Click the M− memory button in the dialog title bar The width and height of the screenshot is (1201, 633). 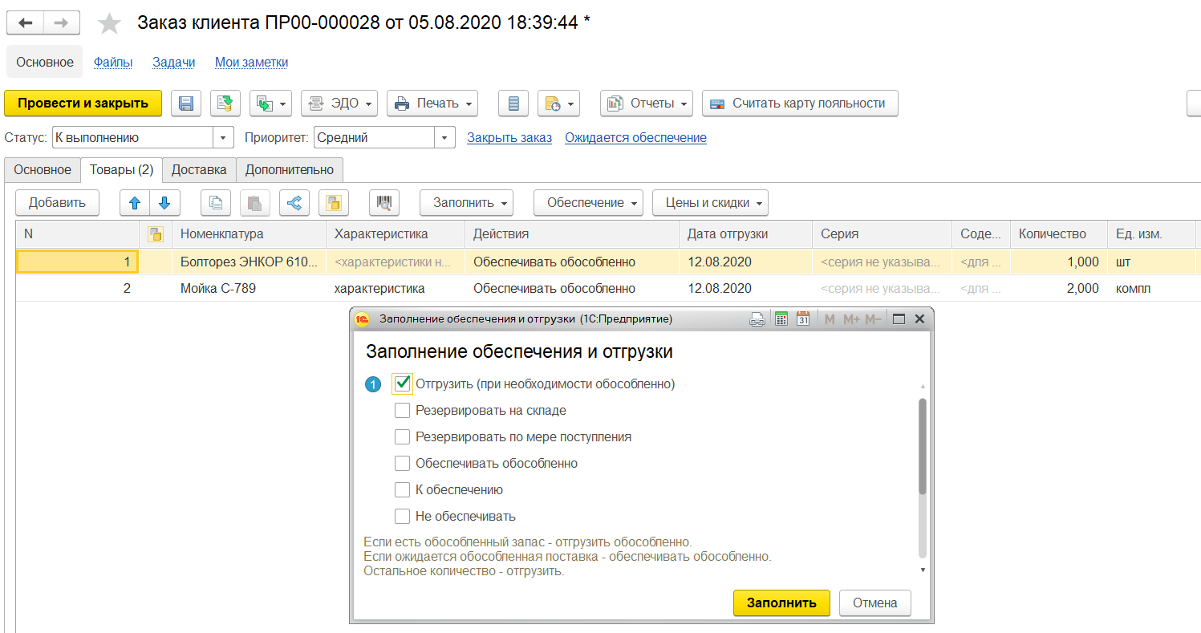[873, 319]
